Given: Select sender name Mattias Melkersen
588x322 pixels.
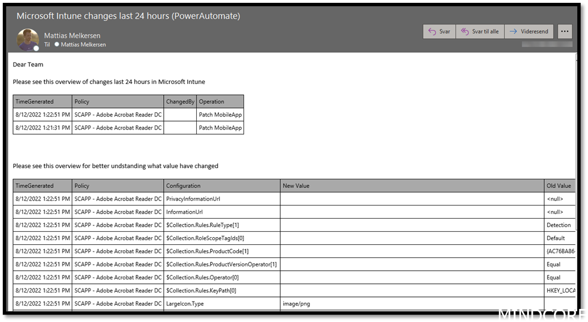Looking at the screenshot, I should [72, 36].
